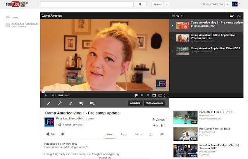Expand description with Show more
Viewport: 248px width, 159px height.
pyautogui.click(x=105, y=158)
